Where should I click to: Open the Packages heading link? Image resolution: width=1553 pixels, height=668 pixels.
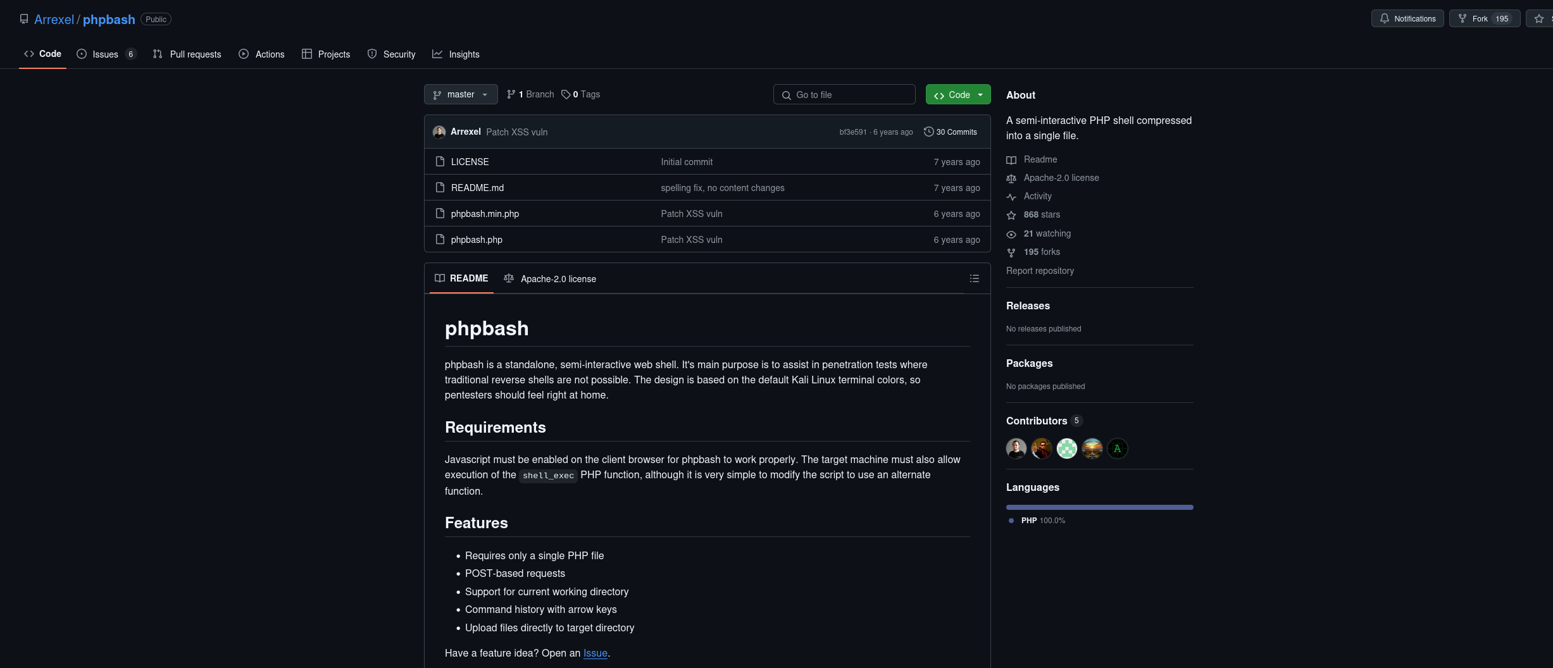[x=1029, y=363]
